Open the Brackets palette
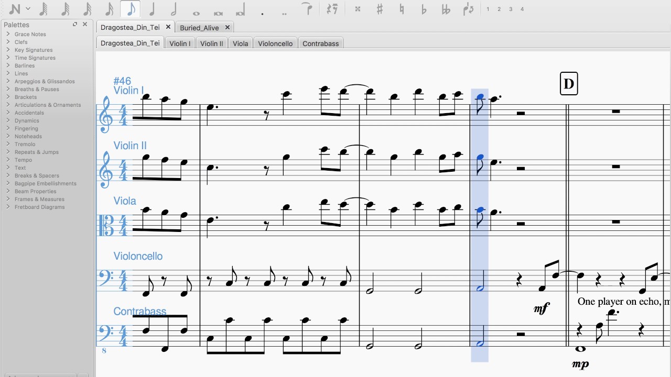The height and width of the screenshot is (377, 671). (26, 97)
